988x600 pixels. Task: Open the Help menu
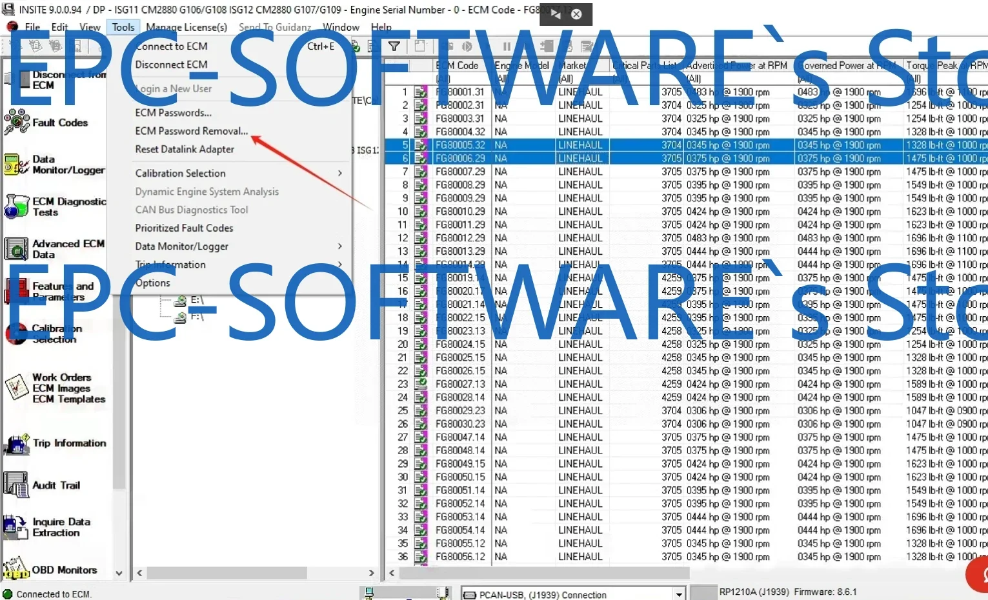[381, 27]
